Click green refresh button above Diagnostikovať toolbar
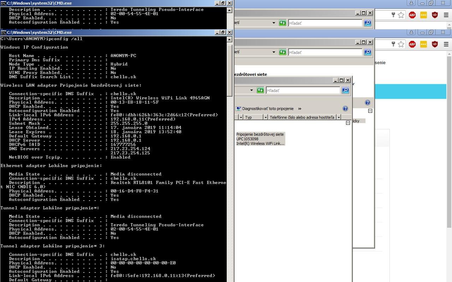Image resolution: width=452 pixels, height=282 pixels. tap(260, 90)
